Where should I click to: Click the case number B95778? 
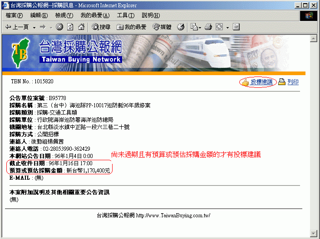pos(58,98)
